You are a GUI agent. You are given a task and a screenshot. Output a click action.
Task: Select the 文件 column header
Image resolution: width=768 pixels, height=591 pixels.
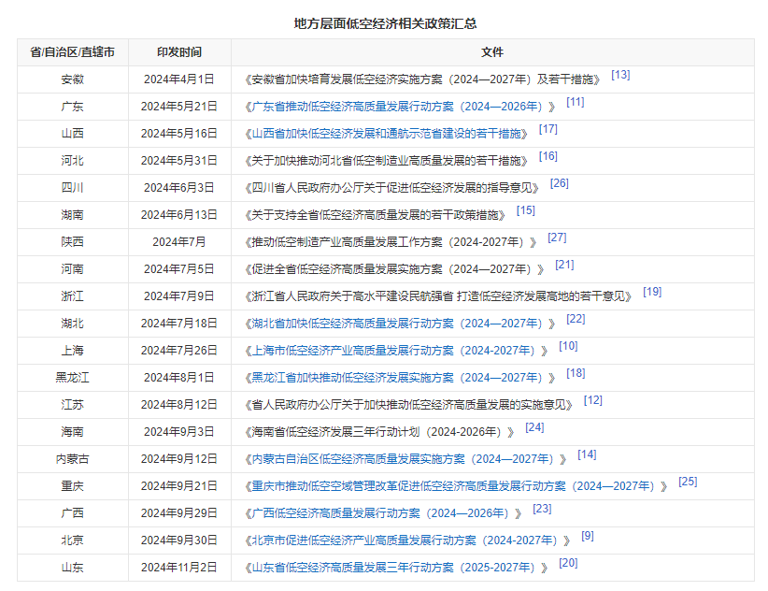point(492,52)
